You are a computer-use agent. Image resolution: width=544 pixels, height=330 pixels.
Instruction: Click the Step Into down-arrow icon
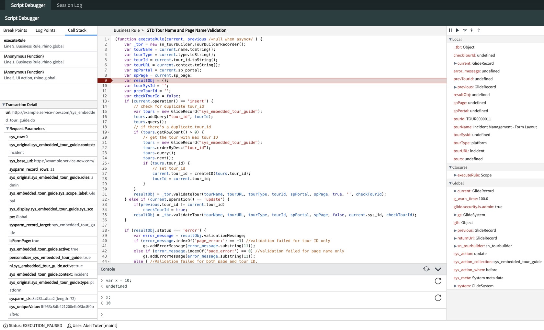[x=472, y=30]
